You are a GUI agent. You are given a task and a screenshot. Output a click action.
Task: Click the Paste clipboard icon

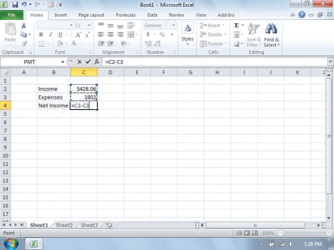click(x=10, y=29)
